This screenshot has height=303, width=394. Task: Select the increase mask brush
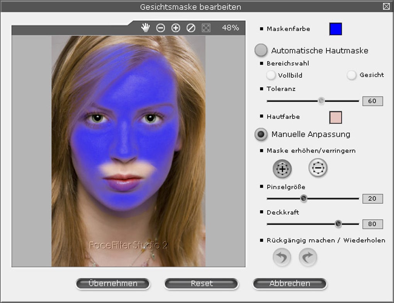tap(282, 168)
